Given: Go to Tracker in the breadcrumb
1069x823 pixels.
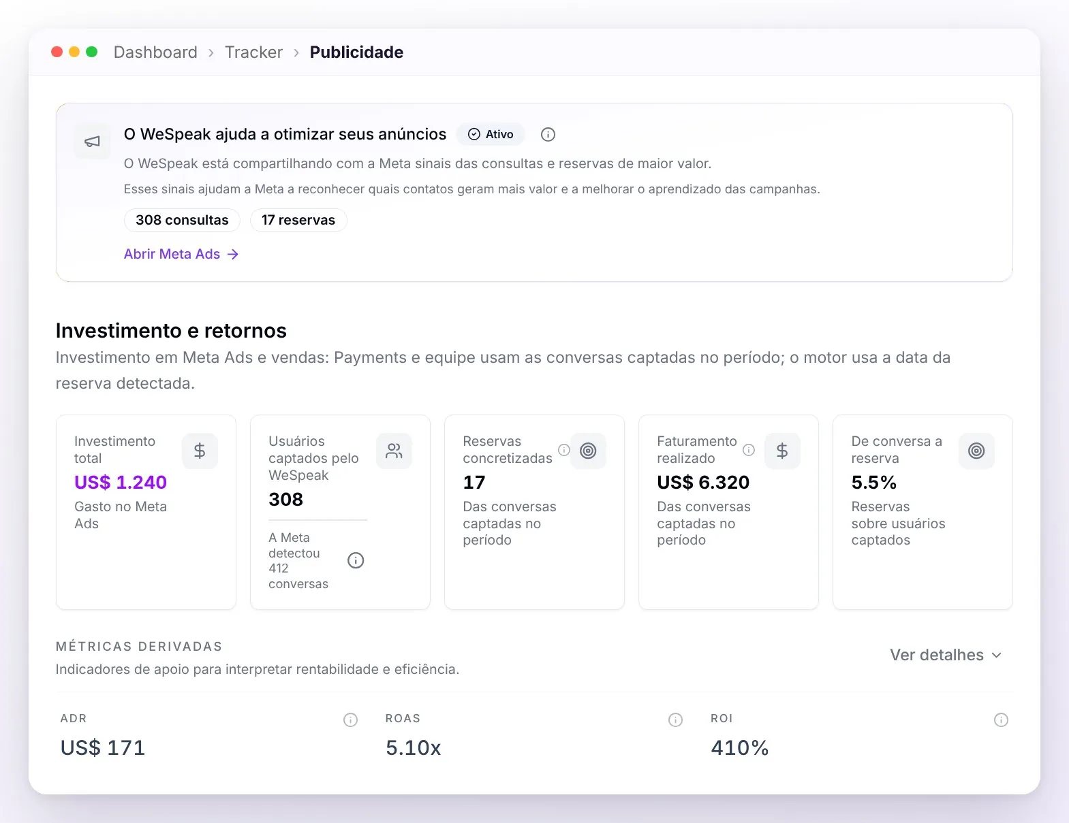Looking at the screenshot, I should (253, 52).
